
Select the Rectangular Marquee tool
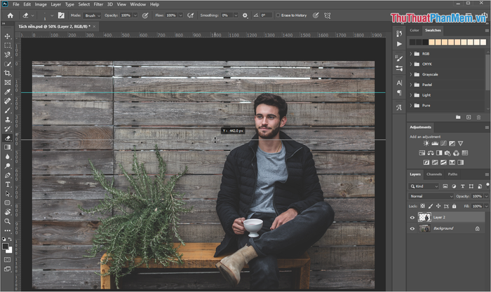8,46
